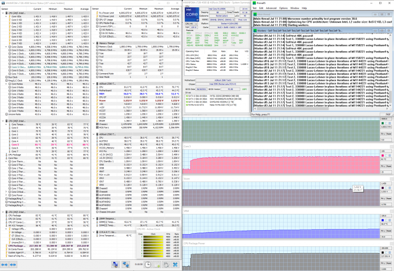Click the expand columns arrows icon in HWiNFO toolbar
The width and height of the screenshot is (394, 271).
4,265
